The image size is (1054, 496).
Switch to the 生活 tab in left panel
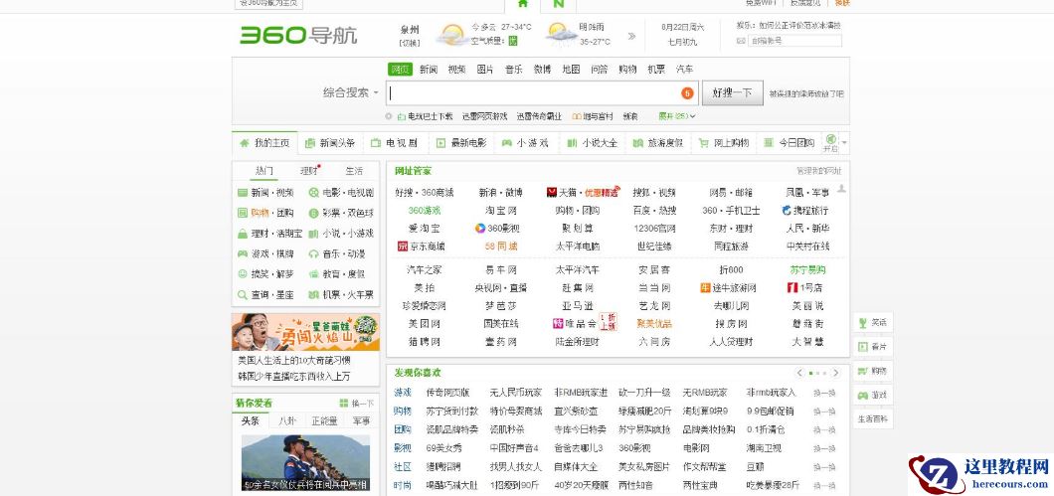[354, 171]
